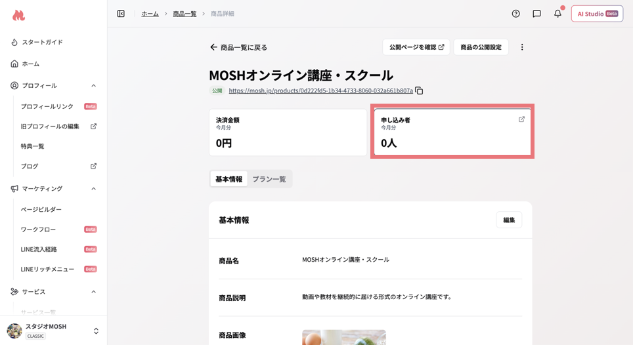Click 商品の公開設定 button
Viewport: 633px width, 345px height.
pos(481,47)
